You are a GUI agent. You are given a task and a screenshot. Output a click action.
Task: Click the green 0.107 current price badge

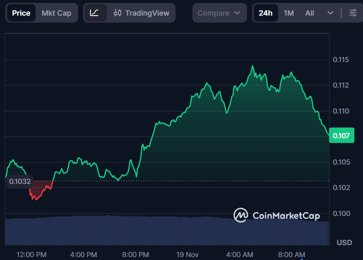coord(342,135)
